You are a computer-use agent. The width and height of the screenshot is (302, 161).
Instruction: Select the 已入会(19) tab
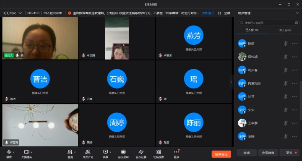(252, 30)
